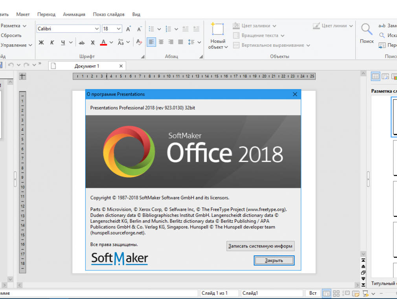The height and width of the screenshot is (299, 397).
Task: Open the Показ слайдов ribbon tab
Action: [x=108, y=15]
